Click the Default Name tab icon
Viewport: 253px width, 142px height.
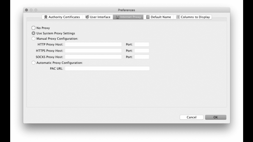click(x=148, y=17)
